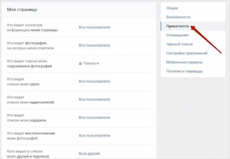Open the "Мобильные сервисы" section
230x159 pixels.
[184, 62]
